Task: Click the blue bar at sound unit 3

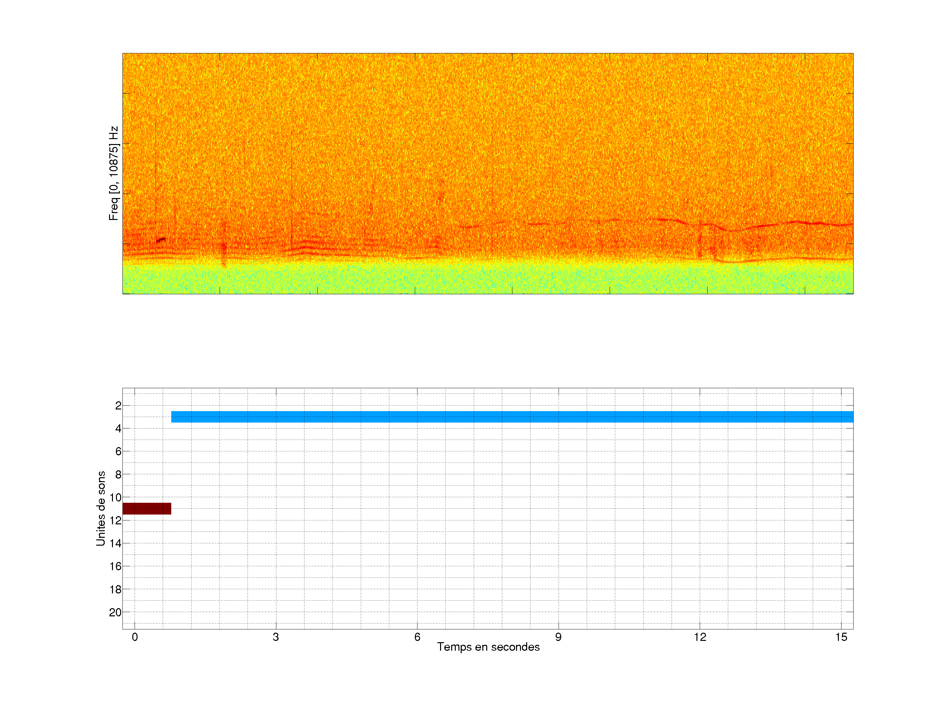Action: pos(511,417)
